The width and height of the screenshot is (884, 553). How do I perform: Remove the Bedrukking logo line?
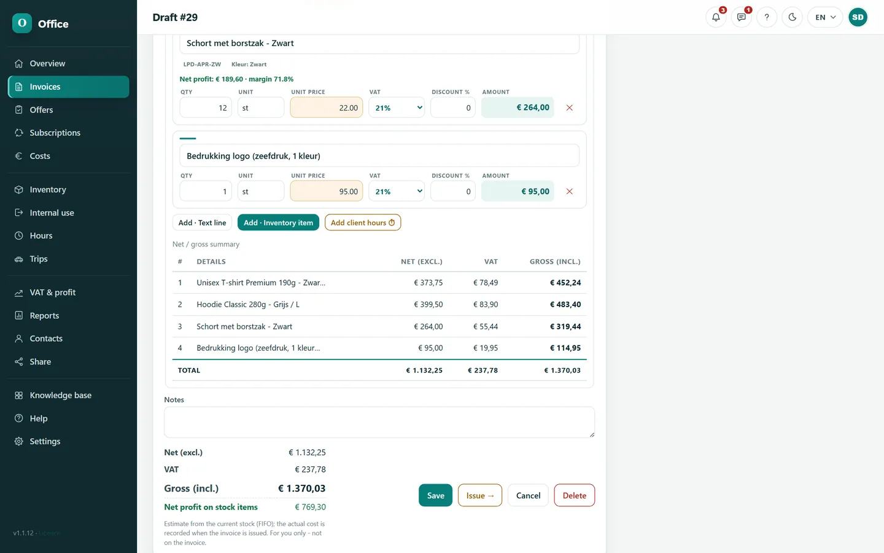tap(570, 191)
